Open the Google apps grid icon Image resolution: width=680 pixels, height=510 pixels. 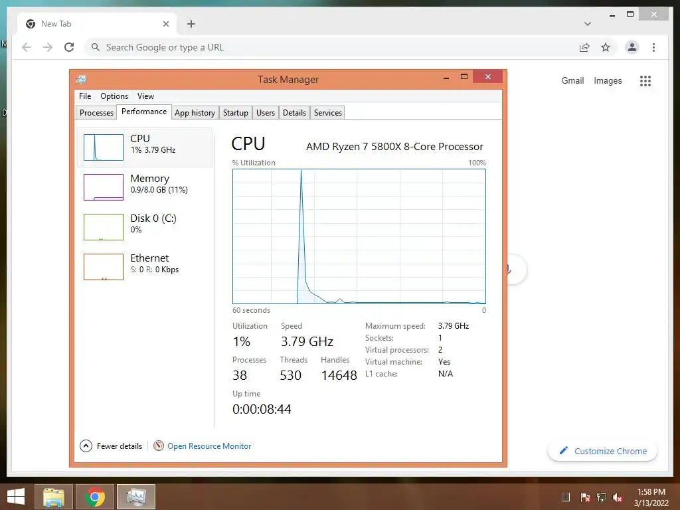point(645,80)
